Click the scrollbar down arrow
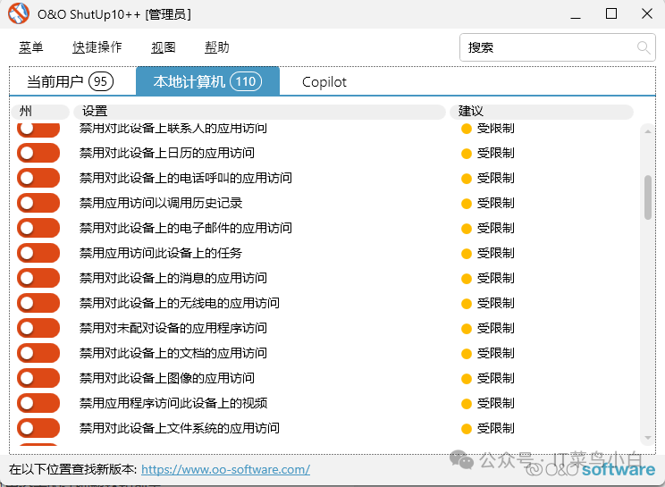The height and width of the screenshot is (487, 665). pyautogui.click(x=648, y=438)
